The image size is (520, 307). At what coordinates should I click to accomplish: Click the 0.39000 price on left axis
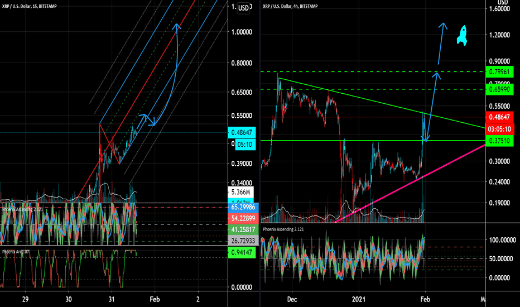pos(242,164)
